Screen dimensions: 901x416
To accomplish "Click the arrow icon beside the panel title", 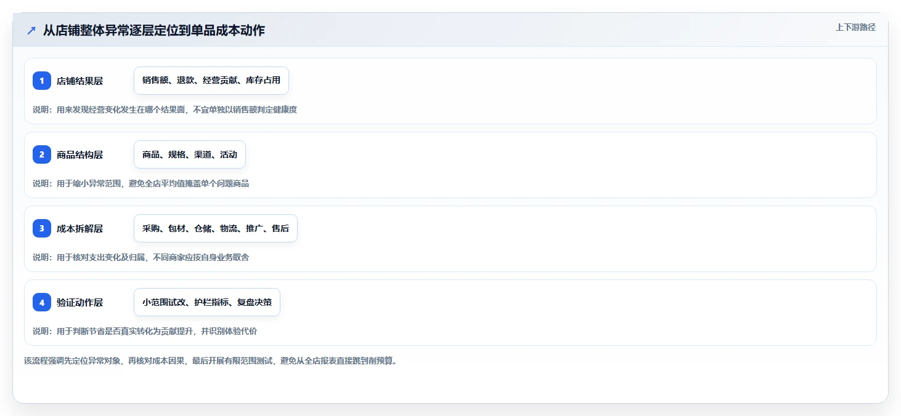I will pos(31,31).
